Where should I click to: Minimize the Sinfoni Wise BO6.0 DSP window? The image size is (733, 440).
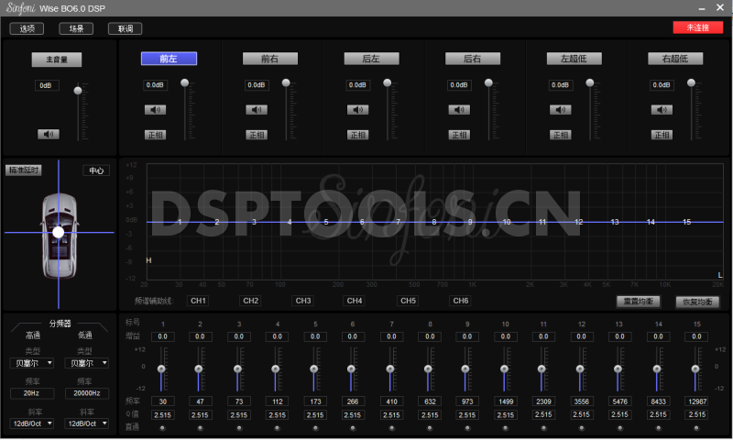(702, 8)
